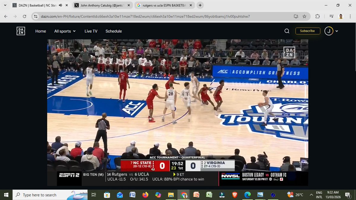Go to the Home page link

click(x=41, y=31)
